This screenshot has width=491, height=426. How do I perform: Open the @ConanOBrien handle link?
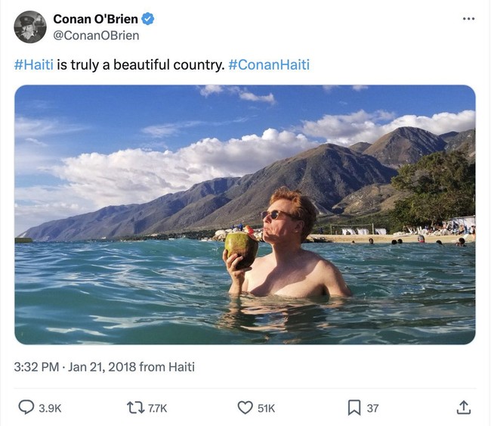pos(96,36)
